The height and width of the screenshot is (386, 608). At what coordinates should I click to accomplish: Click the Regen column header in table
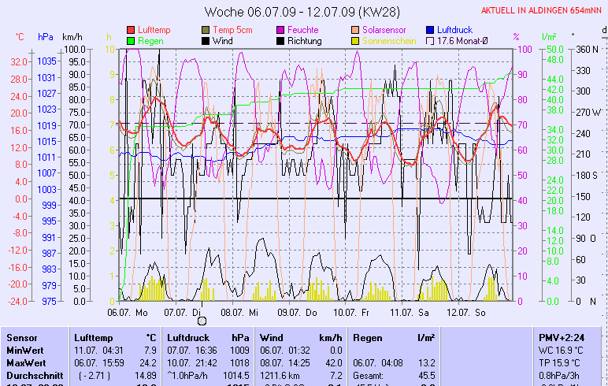(369, 337)
